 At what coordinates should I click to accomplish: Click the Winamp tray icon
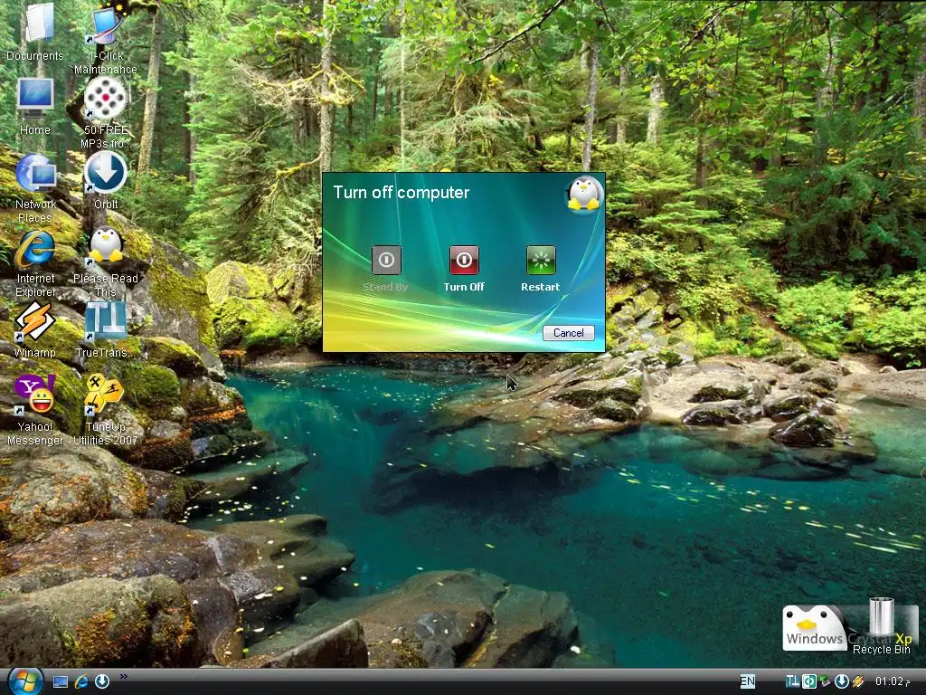(x=858, y=681)
